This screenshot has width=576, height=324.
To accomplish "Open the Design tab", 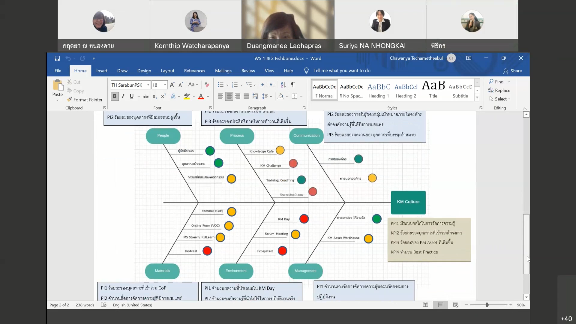I will pyautogui.click(x=144, y=71).
